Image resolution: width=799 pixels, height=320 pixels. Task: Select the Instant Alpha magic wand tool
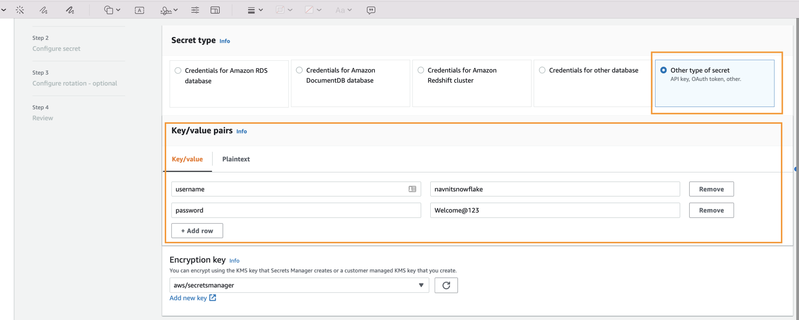(x=20, y=10)
